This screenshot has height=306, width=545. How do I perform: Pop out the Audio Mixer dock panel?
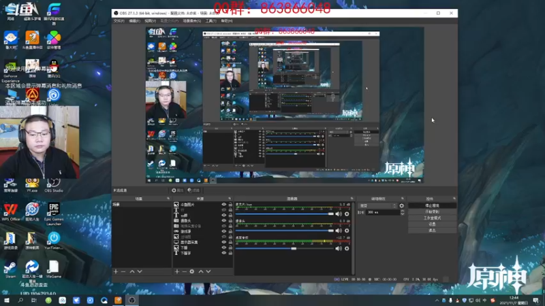[352, 199]
